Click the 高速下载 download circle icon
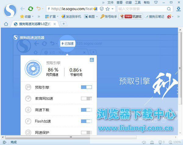Screen dimensions: 183x145 [x=28, y=110]
